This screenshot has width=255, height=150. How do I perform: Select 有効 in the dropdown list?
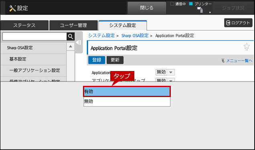127,91
